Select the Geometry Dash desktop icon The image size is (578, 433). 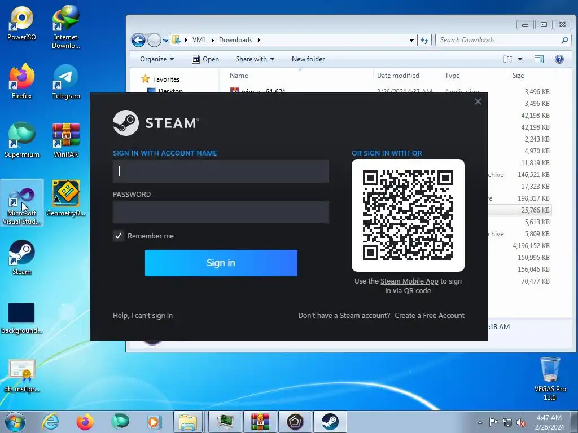pos(65,198)
